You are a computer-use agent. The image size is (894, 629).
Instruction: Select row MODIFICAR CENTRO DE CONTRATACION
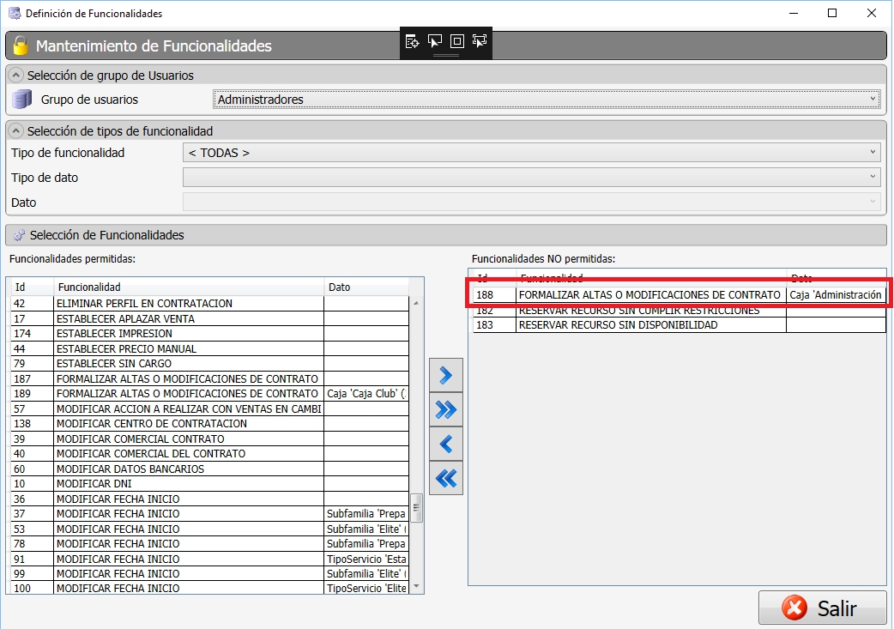[210, 424]
